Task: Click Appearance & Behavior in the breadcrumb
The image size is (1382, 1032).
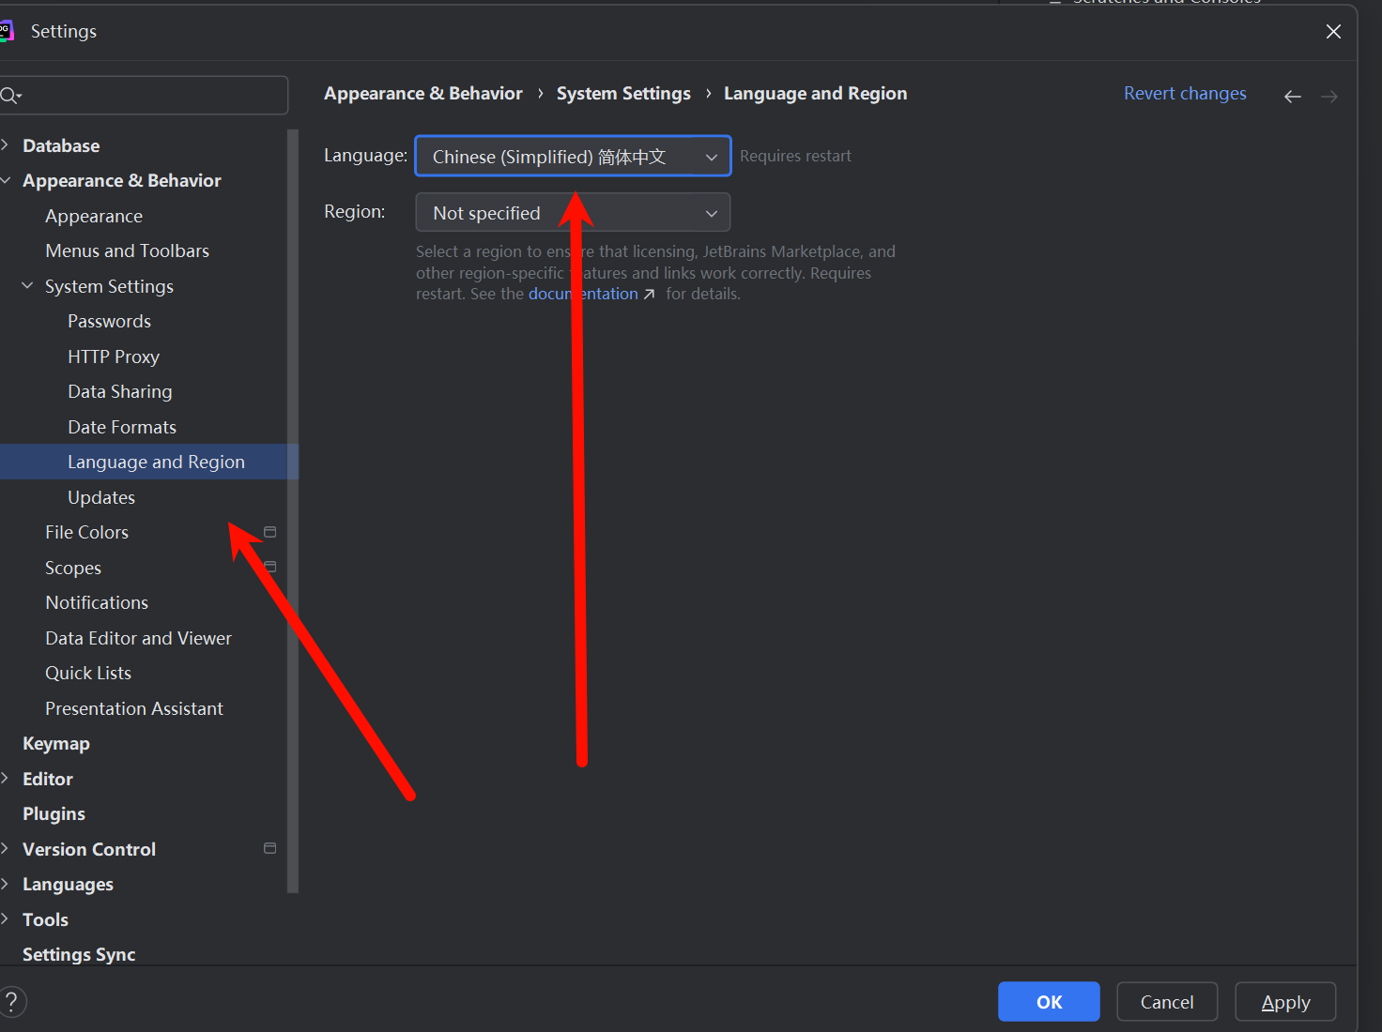Action: (423, 93)
